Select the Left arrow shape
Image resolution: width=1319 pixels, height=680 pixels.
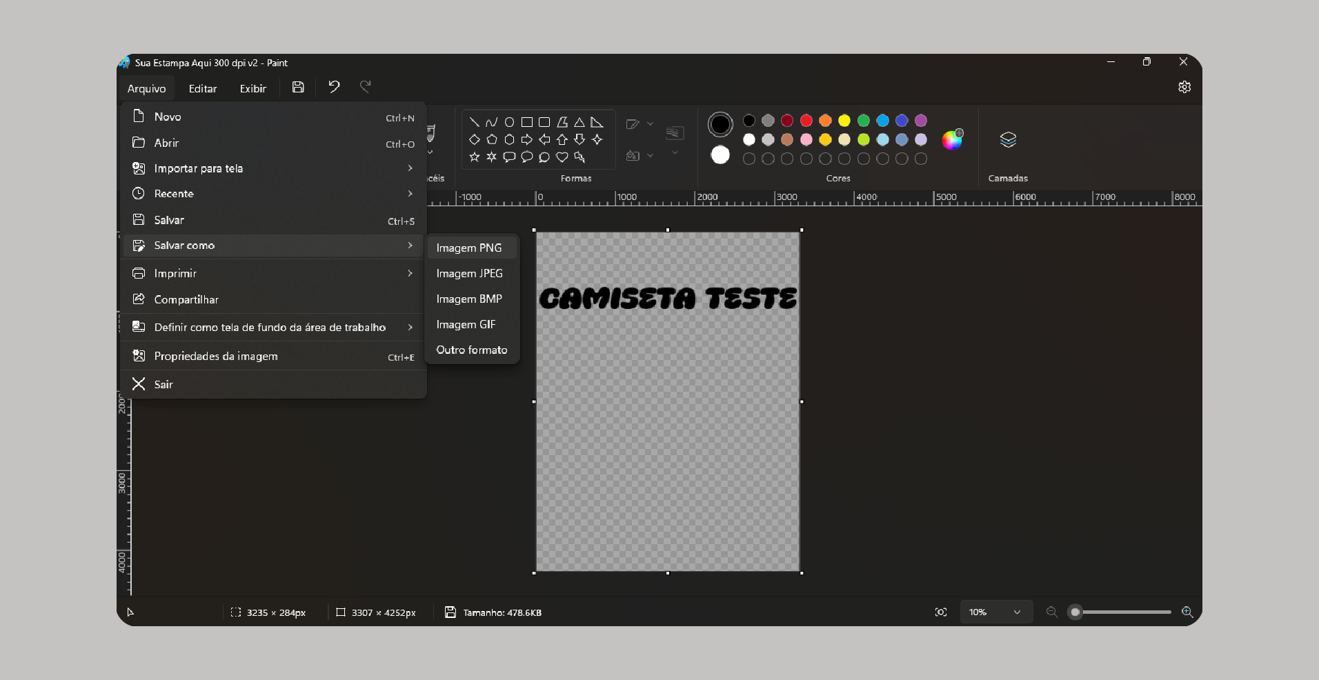point(544,139)
